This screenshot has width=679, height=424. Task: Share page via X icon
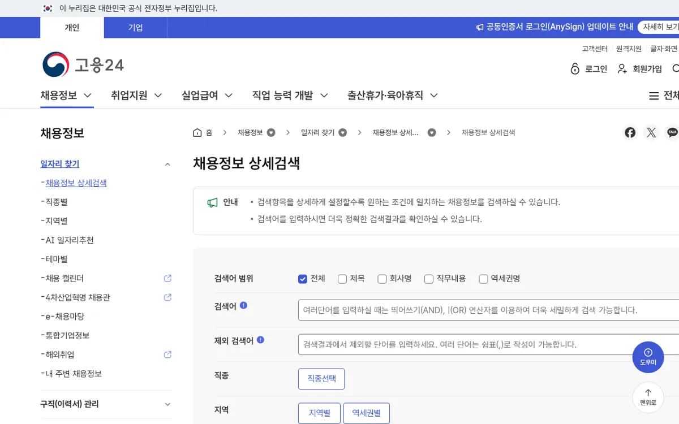pos(651,133)
